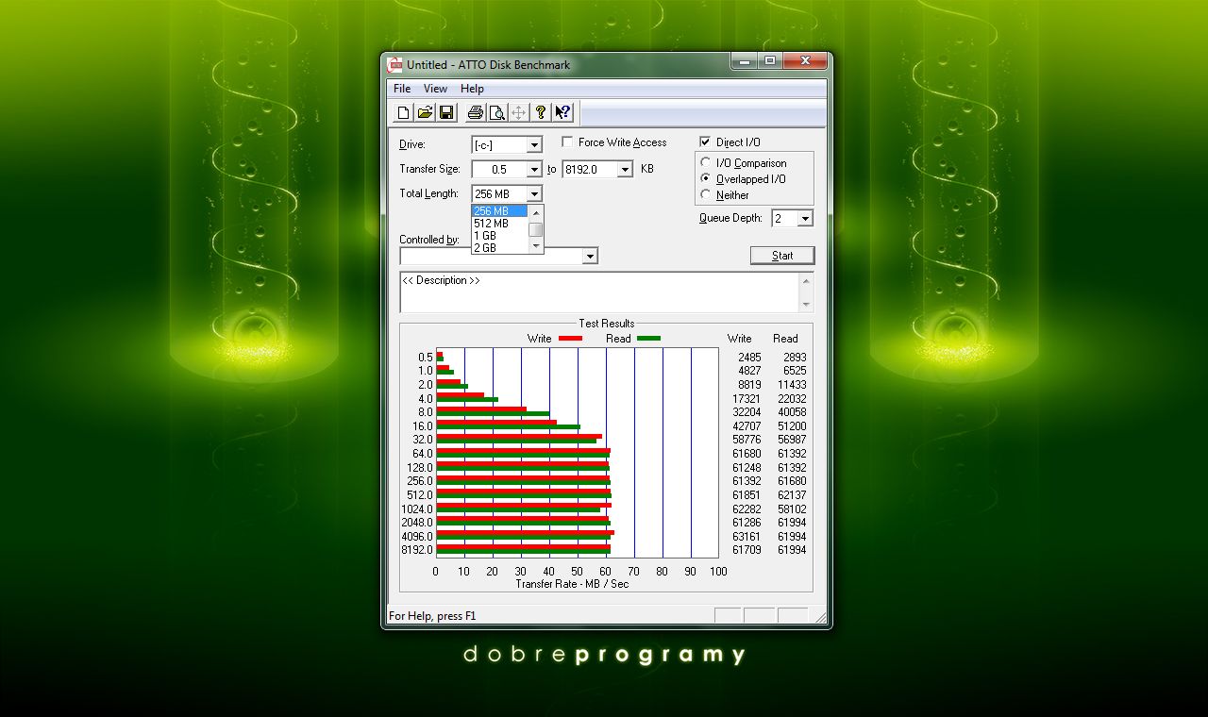This screenshot has width=1208, height=717.
Task: Click the read result value "58102"
Action: pyautogui.click(x=792, y=509)
